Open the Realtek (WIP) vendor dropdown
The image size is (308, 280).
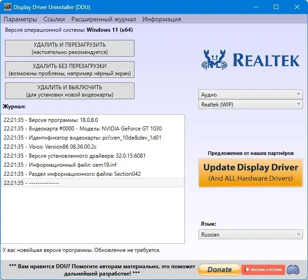pyautogui.click(x=250, y=105)
